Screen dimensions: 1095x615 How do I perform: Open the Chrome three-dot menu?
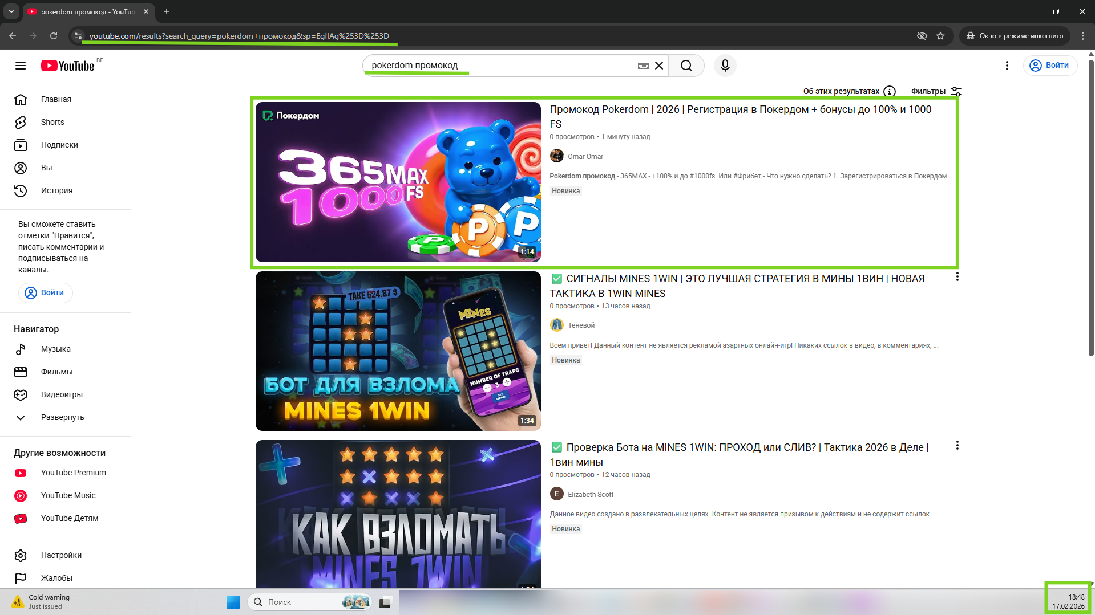pos(1083,36)
